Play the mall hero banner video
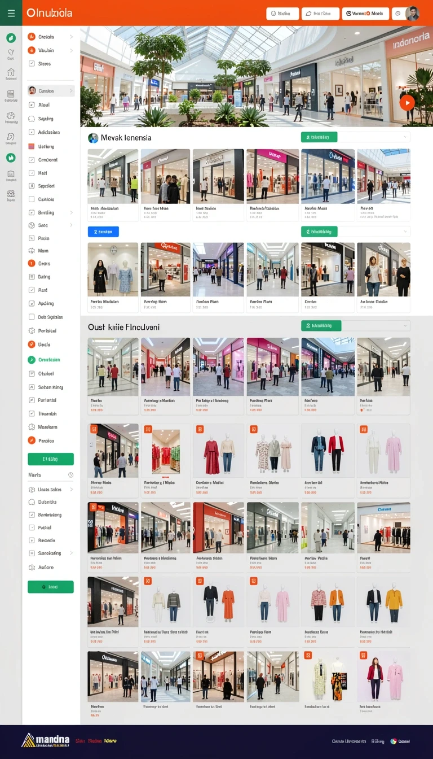Image resolution: width=433 pixels, height=759 pixels. (x=407, y=102)
